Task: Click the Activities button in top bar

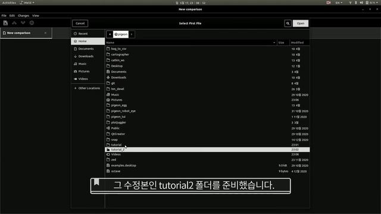Action: [x=9, y=2]
